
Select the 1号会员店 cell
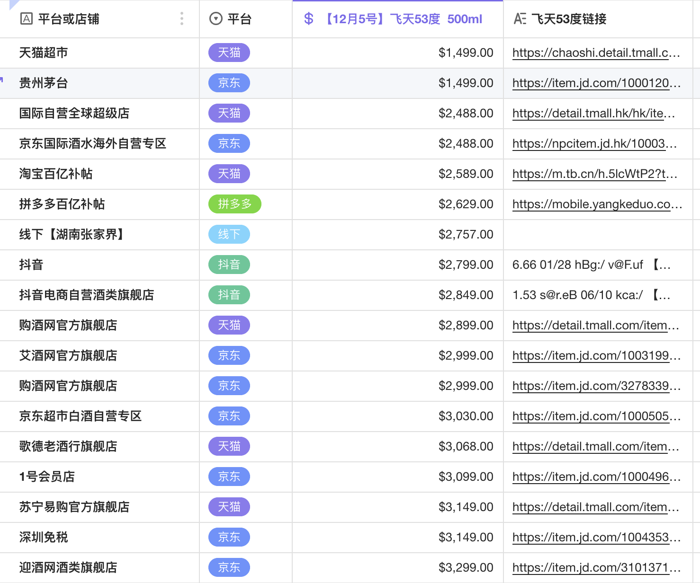coord(99,477)
